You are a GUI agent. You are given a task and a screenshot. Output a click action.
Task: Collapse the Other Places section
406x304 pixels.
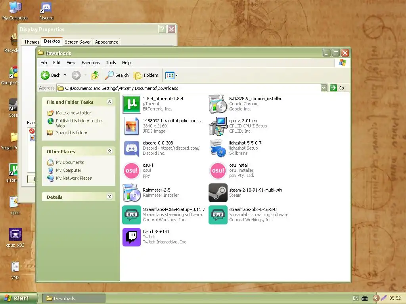109,151
